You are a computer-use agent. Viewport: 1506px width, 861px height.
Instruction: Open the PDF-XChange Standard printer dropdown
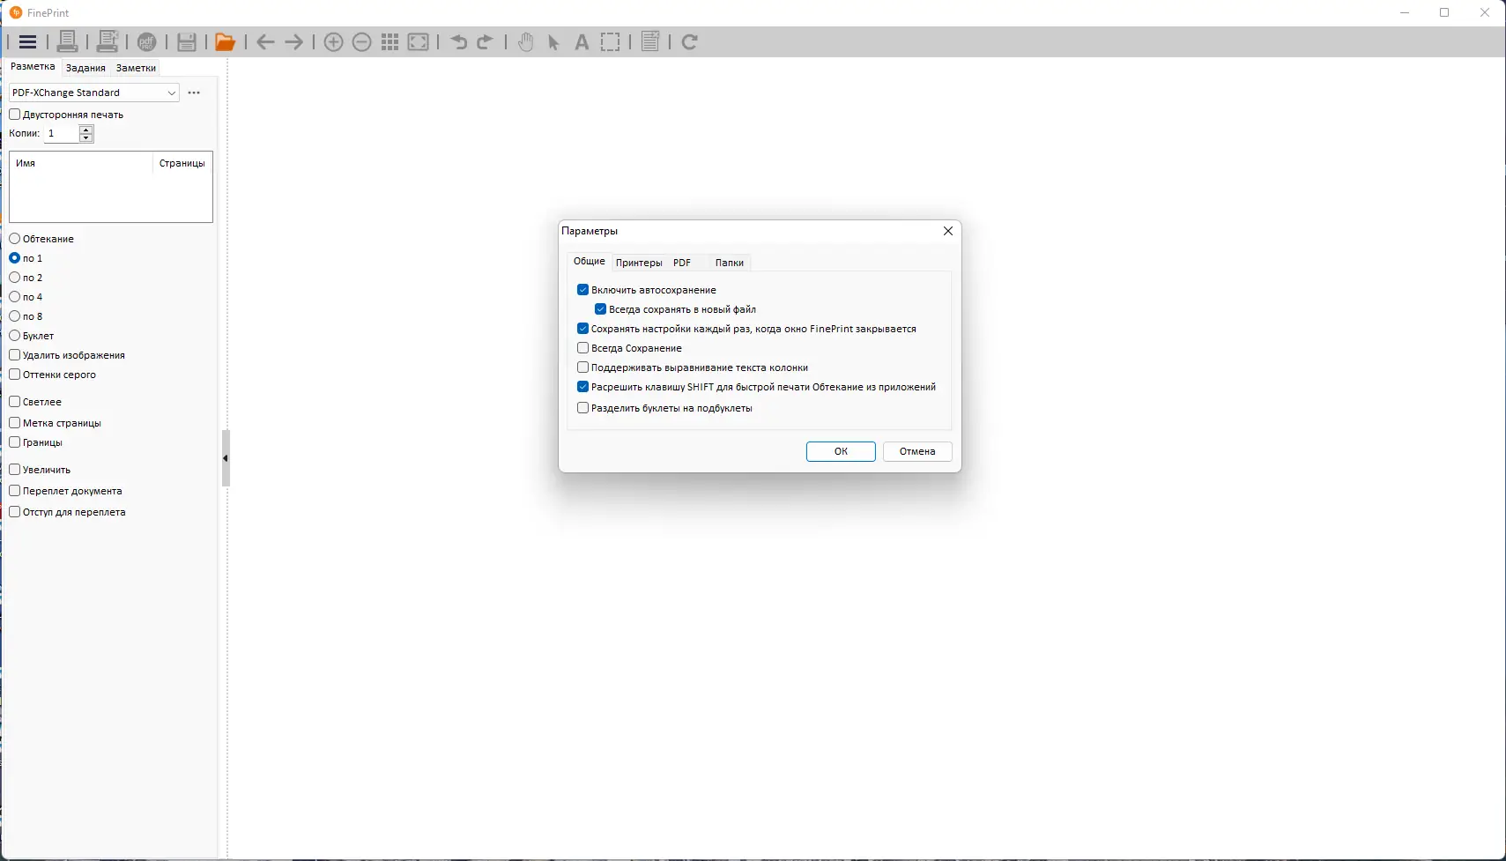(173, 93)
